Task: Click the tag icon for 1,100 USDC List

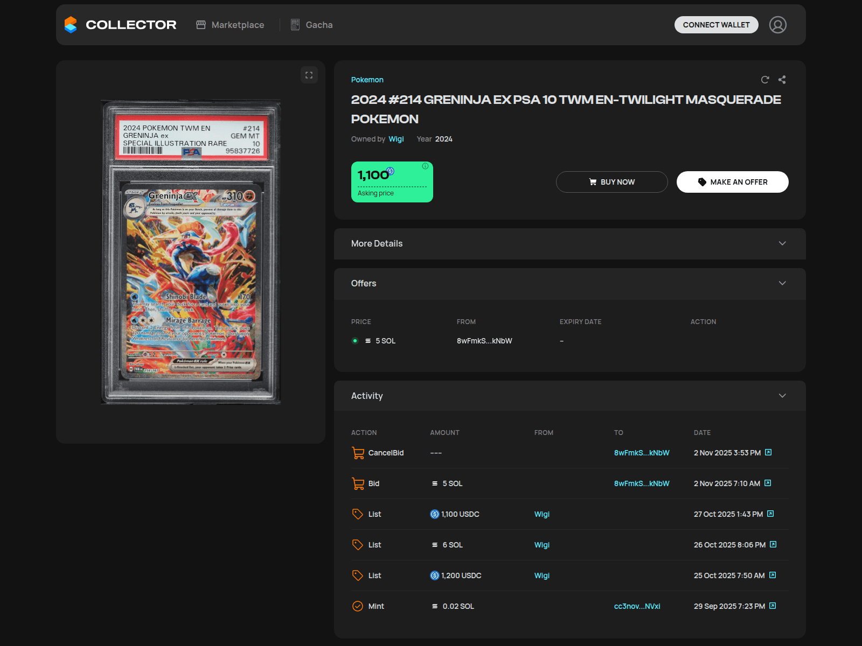Action: click(x=358, y=514)
